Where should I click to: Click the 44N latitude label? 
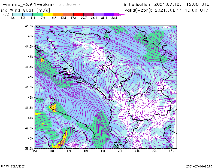[31, 57]
